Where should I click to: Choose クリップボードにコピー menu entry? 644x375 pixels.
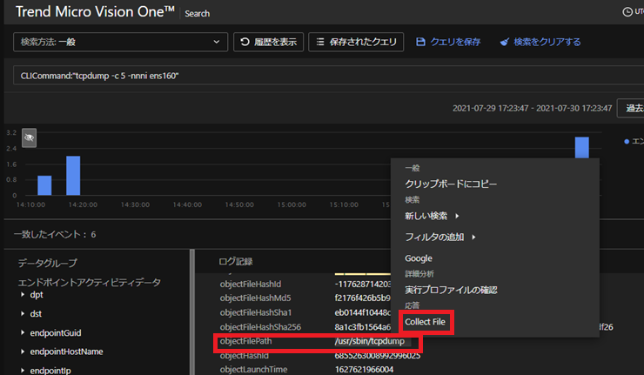click(x=451, y=184)
